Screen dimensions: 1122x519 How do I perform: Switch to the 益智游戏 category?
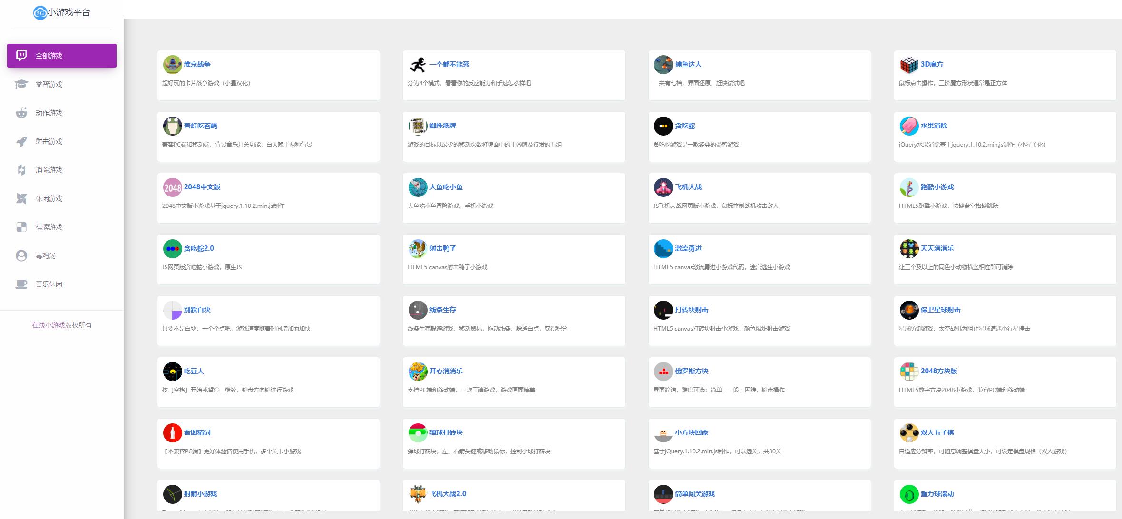[x=49, y=84]
